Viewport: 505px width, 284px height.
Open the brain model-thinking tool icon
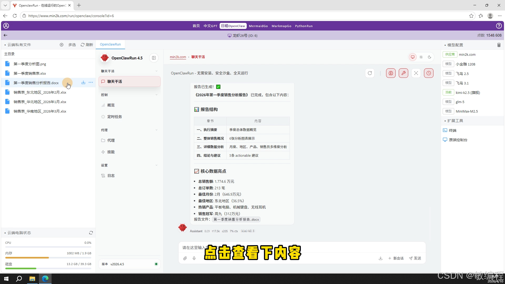coord(391,73)
